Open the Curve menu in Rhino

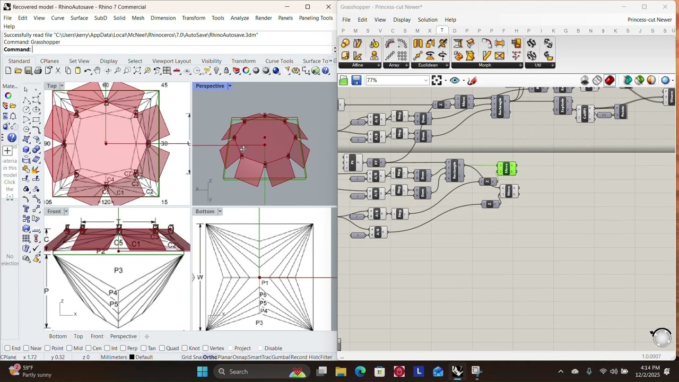[x=58, y=18]
